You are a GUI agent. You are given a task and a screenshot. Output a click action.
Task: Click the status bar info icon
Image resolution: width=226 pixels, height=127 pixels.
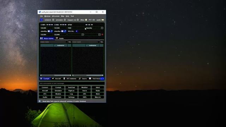[40, 101]
